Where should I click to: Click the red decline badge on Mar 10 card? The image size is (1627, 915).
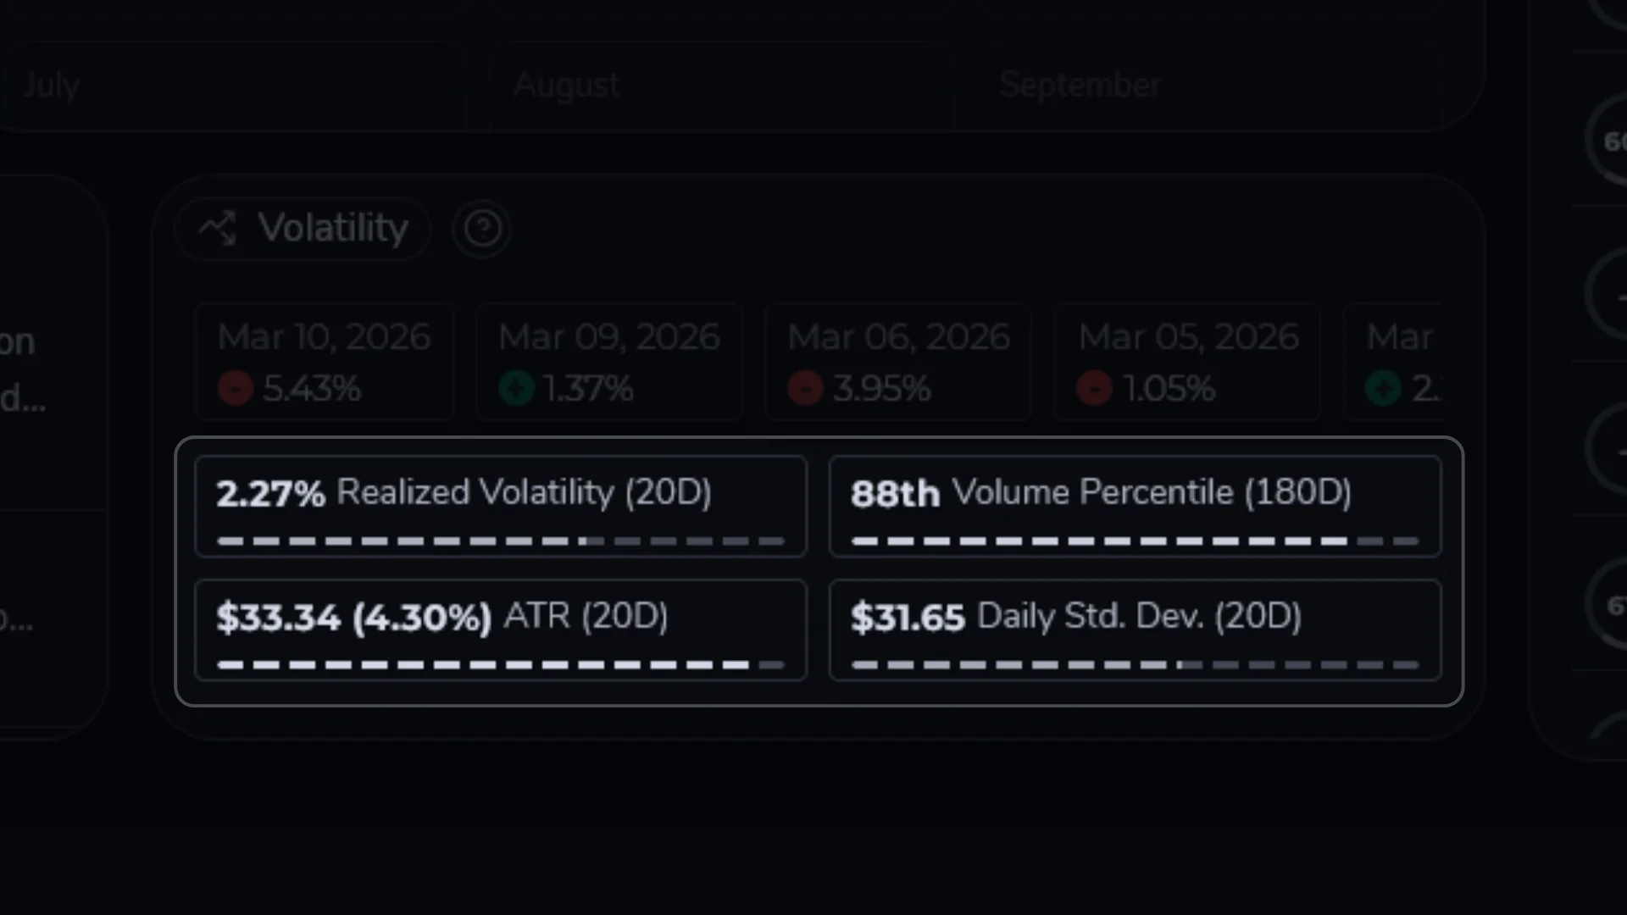(236, 389)
